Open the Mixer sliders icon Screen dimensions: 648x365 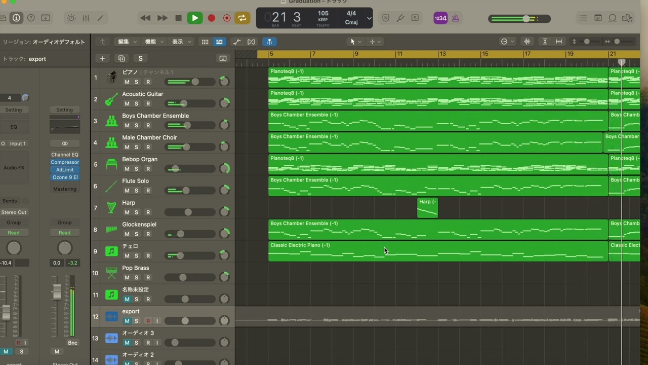pos(86,18)
